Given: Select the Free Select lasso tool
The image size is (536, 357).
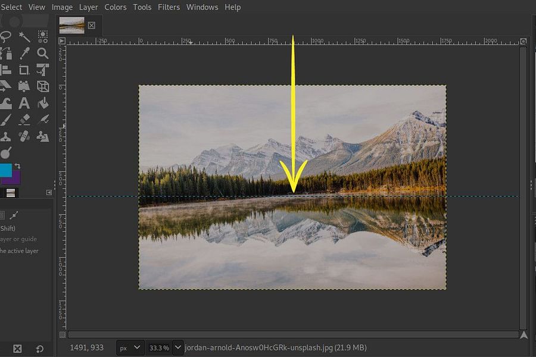Looking at the screenshot, I should point(6,36).
